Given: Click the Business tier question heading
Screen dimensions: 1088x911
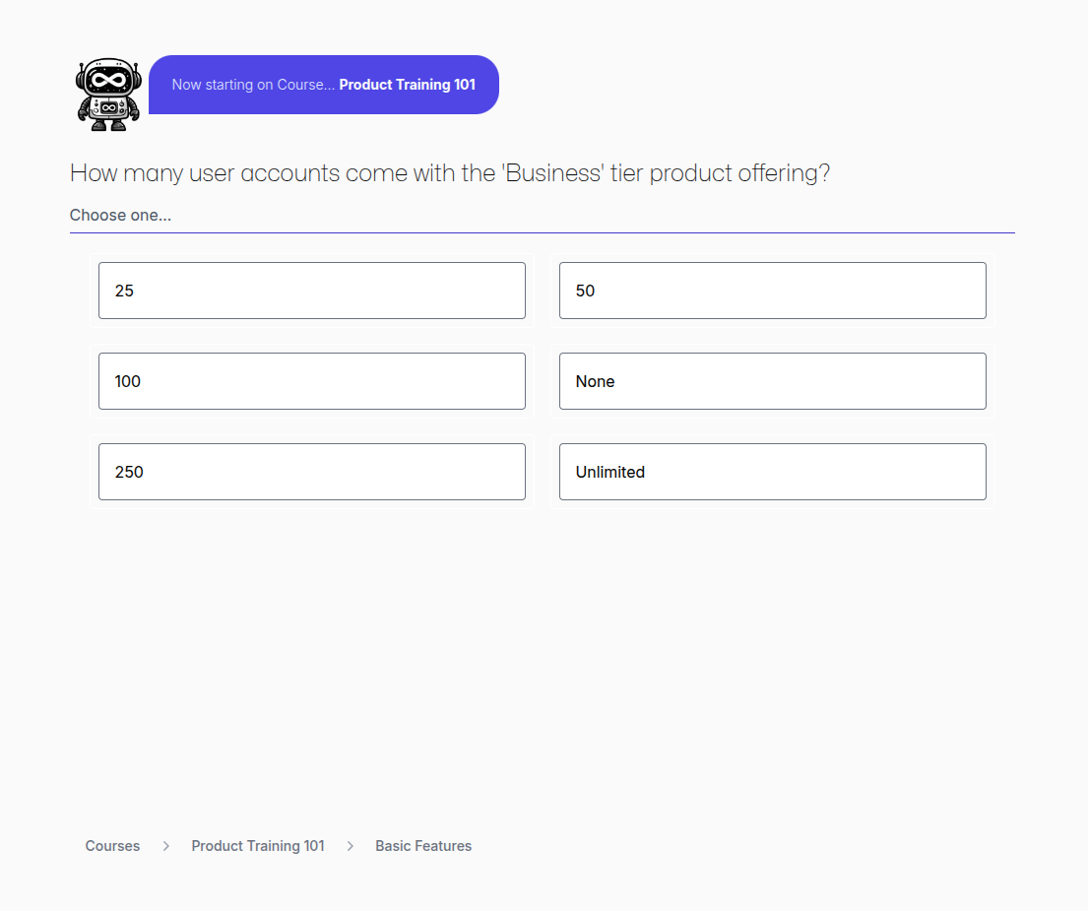Looking at the screenshot, I should click(x=450, y=173).
